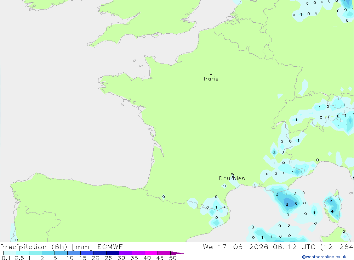354x260 pixels.
Task: Click the purple legend arrow above 50
Action: (177, 253)
